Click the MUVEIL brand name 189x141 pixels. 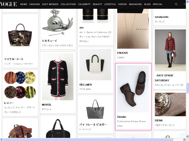(x=47, y=105)
